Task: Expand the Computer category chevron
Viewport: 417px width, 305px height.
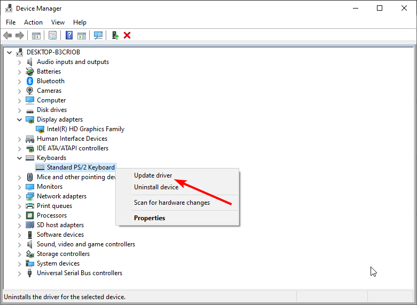Action: click(19, 100)
